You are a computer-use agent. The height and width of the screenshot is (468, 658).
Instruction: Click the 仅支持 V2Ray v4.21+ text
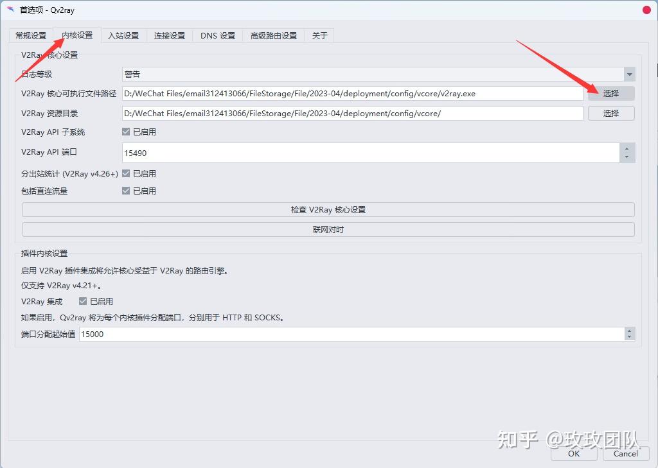(61, 286)
